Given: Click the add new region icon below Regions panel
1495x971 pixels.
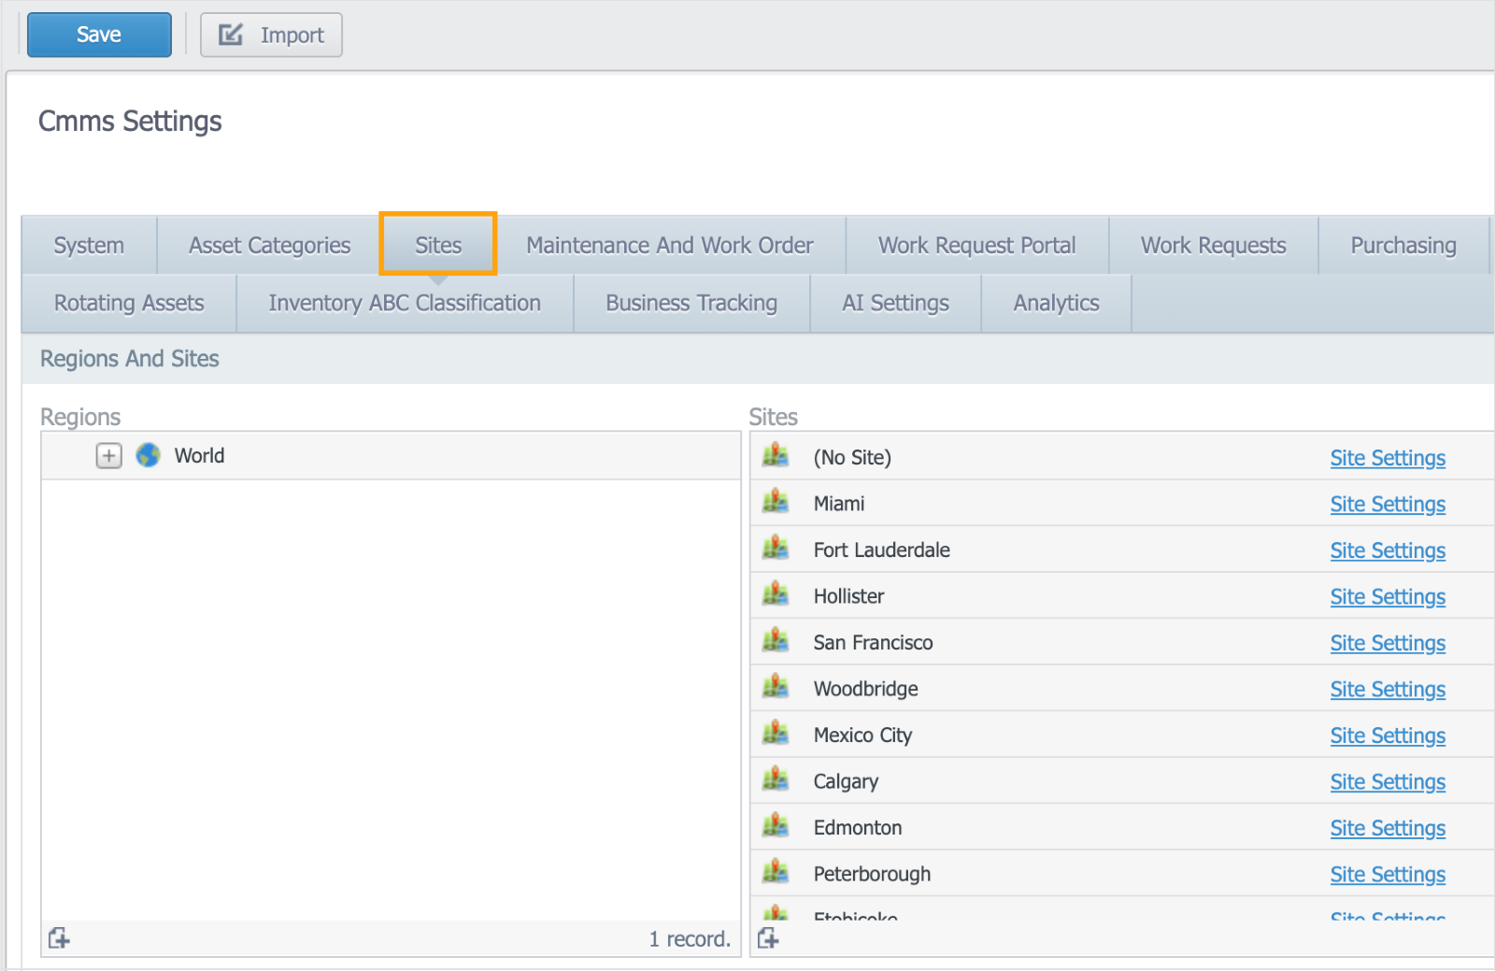Looking at the screenshot, I should coord(58,937).
